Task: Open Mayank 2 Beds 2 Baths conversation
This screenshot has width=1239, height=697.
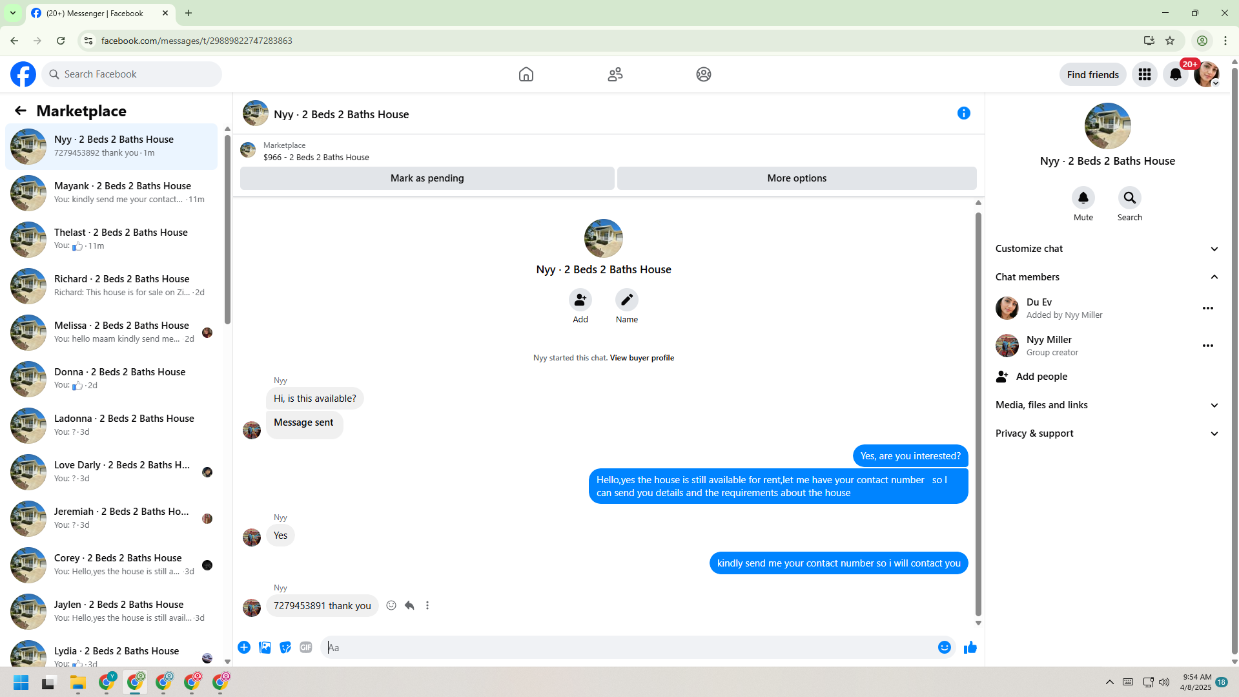Action: tap(112, 192)
